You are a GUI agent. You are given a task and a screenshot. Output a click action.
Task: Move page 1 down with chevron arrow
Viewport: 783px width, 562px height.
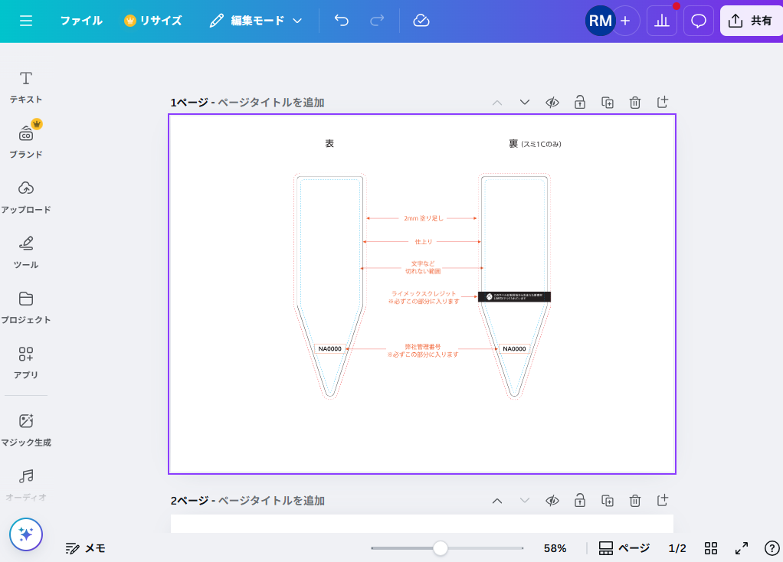point(525,103)
